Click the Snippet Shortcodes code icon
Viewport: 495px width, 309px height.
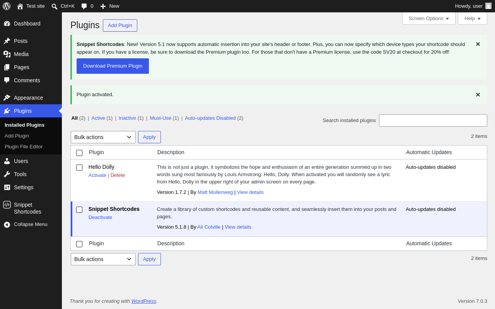point(7,205)
